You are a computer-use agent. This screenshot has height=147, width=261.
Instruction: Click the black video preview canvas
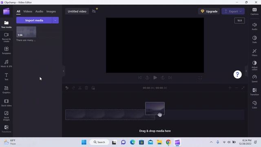click(x=155, y=45)
